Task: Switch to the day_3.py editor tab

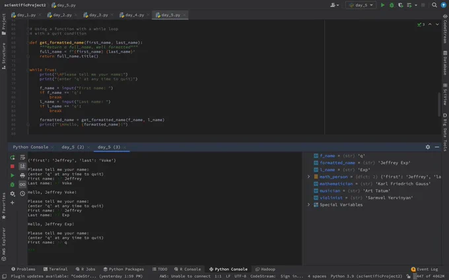Action: (98, 15)
